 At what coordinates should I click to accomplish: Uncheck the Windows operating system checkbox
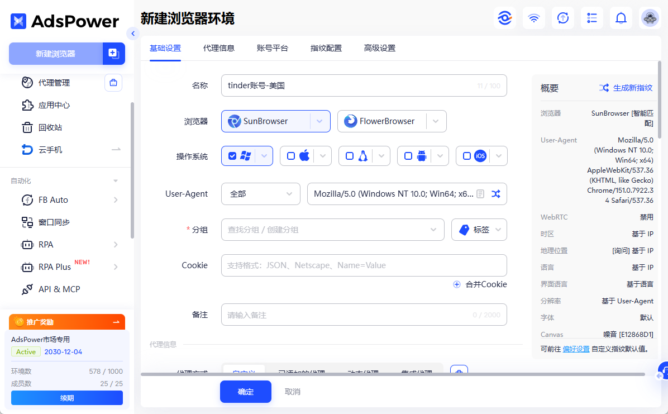point(232,156)
